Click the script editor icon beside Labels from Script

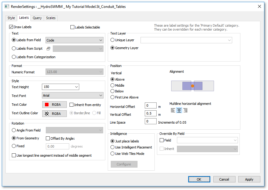[x=48, y=49]
